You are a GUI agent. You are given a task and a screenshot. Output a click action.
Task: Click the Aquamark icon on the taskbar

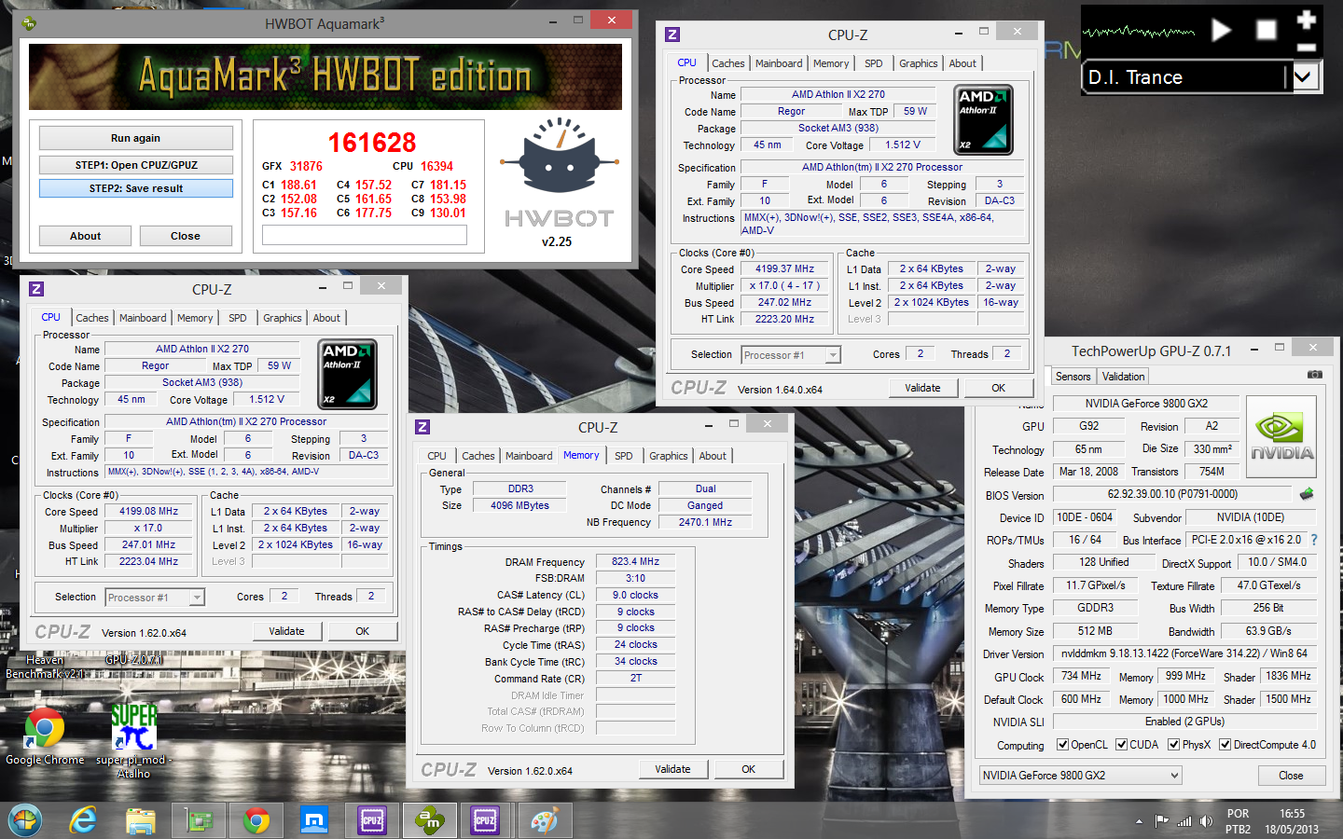coord(430,820)
